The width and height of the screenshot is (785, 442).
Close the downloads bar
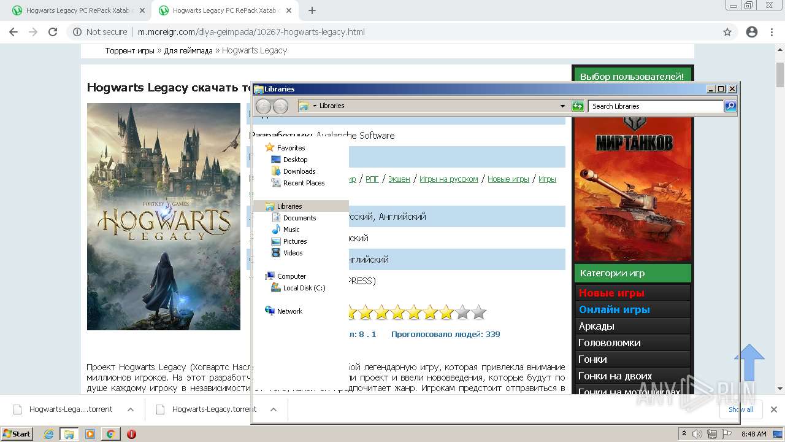pyautogui.click(x=774, y=409)
